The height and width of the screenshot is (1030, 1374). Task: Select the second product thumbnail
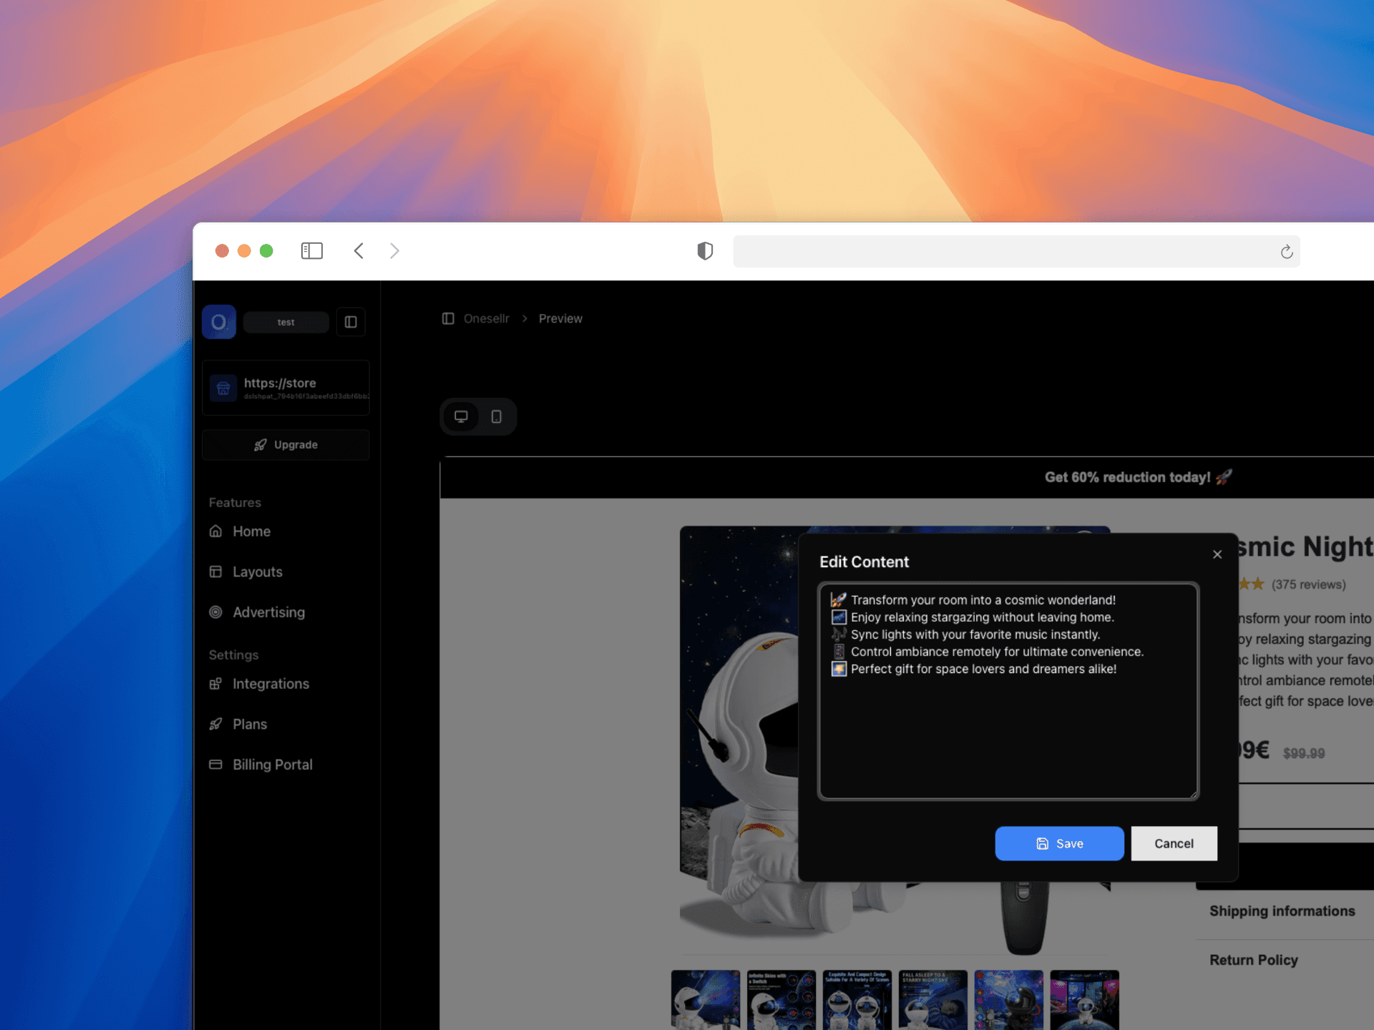pos(781,1000)
